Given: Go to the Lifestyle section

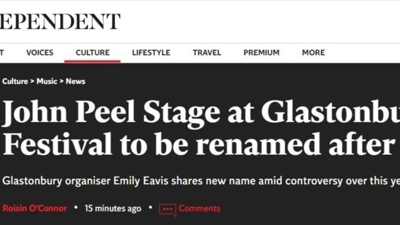Looking at the screenshot, I should coord(151,53).
